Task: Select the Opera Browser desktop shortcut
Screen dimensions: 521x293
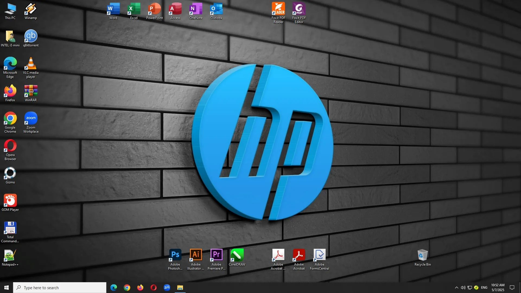Action: tap(10, 150)
